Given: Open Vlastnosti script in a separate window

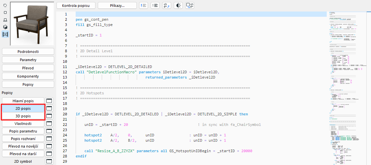Looking at the screenshot, I should click(x=49, y=124).
